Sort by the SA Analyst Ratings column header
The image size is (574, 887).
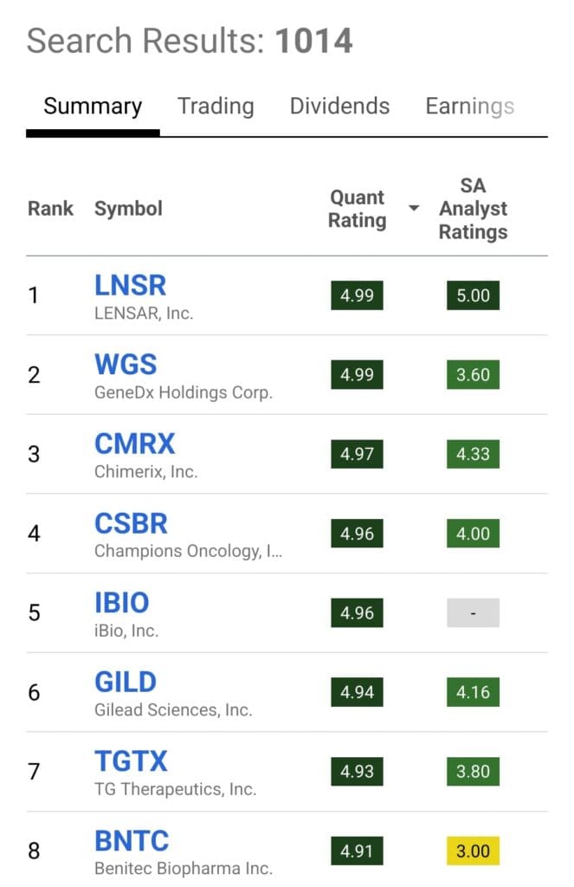pos(473,209)
